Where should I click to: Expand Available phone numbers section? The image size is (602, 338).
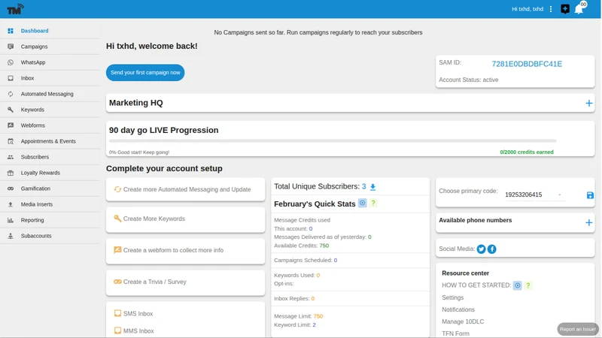click(x=588, y=222)
